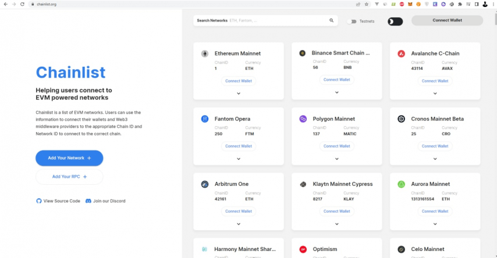Click the top Connect Wallet button
Image resolution: width=497 pixels, height=258 pixels.
(447, 20)
